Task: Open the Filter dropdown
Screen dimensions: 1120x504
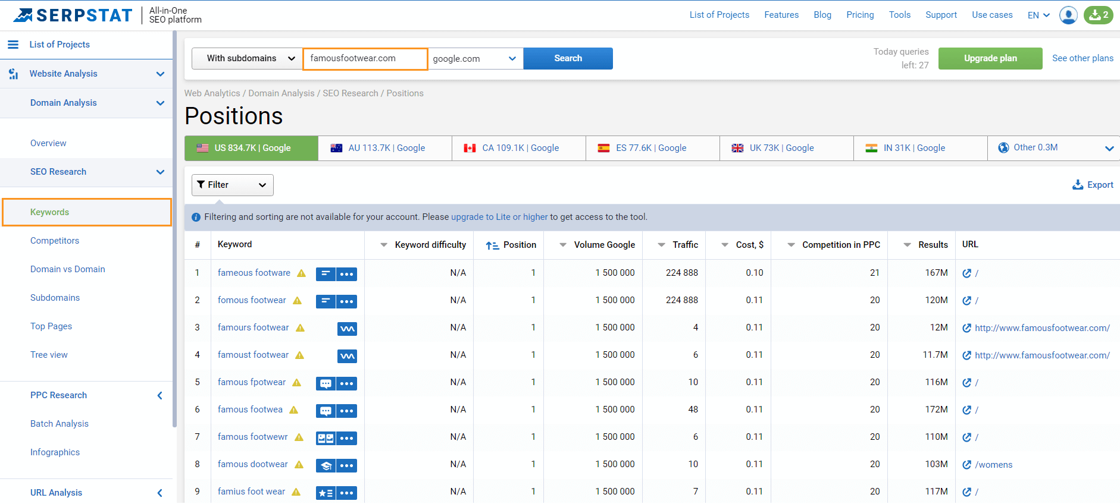Action: point(233,185)
